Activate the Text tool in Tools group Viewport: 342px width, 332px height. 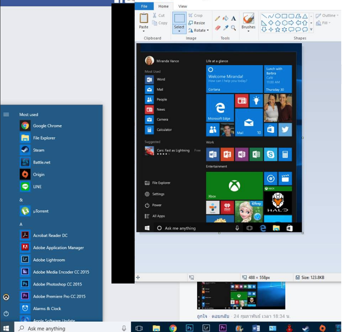point(234,18)
